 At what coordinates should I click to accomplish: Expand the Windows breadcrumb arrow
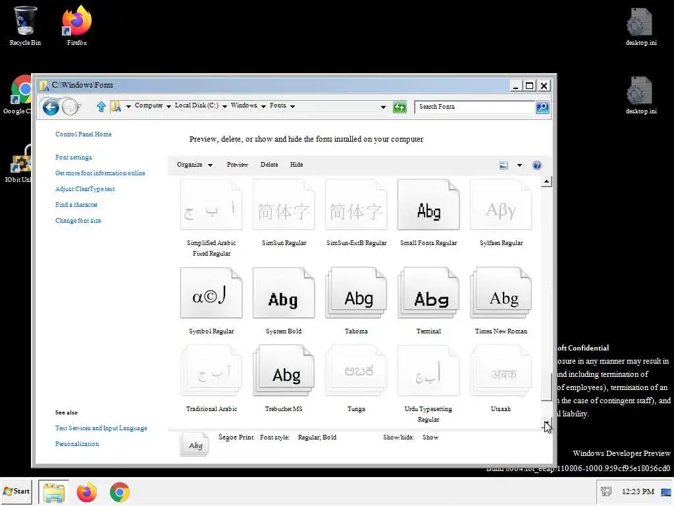pyautogui.click(x=263, y=106)
